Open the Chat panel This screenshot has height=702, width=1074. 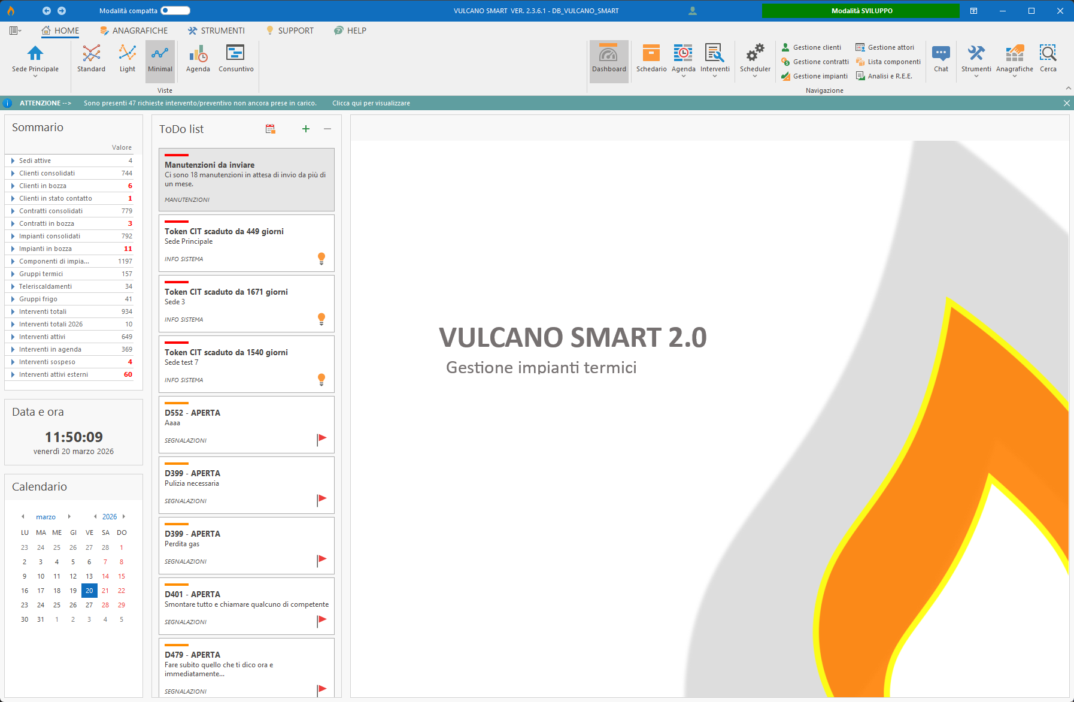pyautogui.click(x=940, y=59)
